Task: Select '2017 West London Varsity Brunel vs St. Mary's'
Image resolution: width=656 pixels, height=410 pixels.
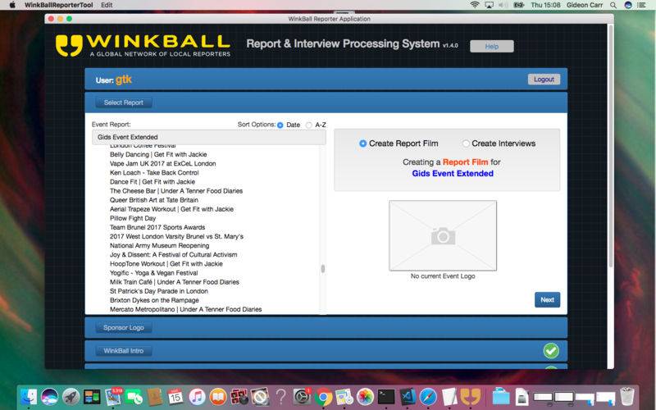Action: (x=176, y=237)
